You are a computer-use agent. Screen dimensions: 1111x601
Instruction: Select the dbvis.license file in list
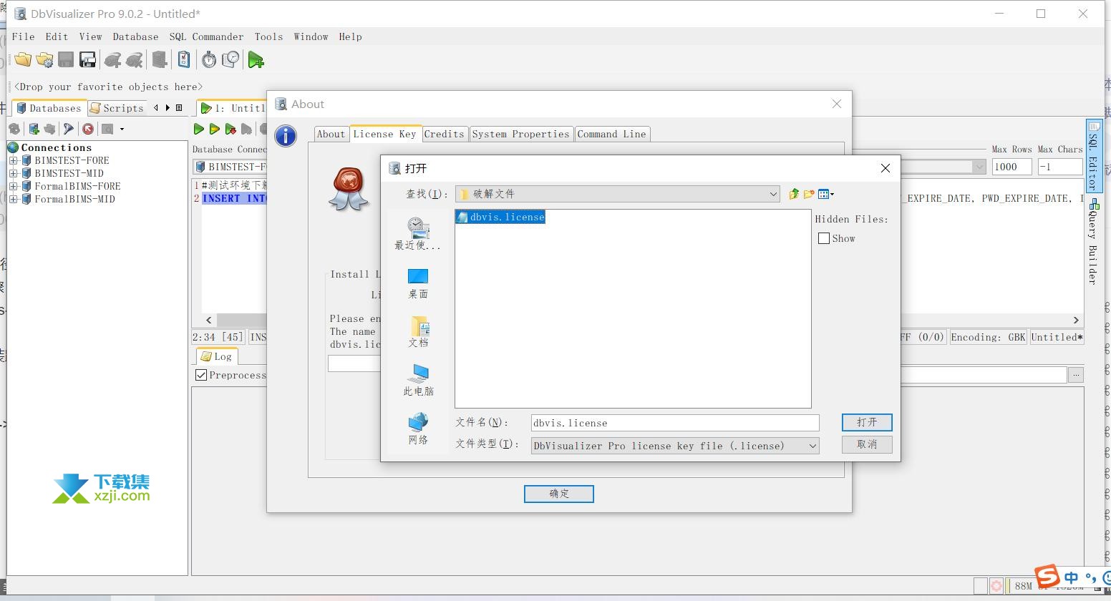[x=500, y=217]
